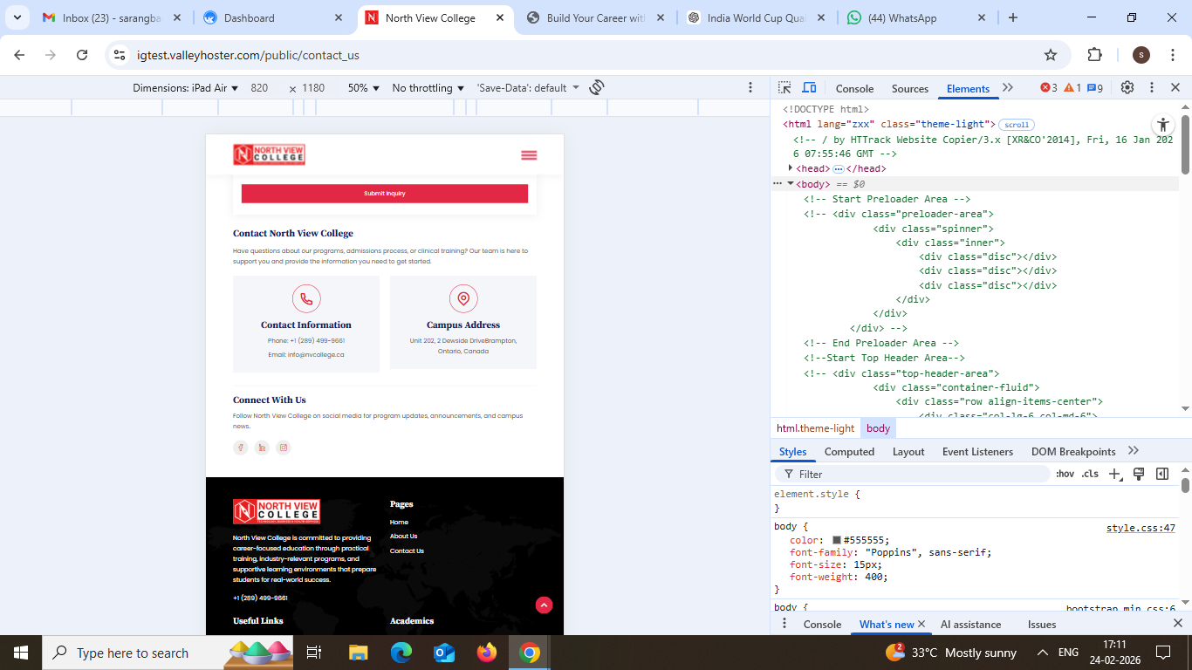Viewport: 1192px width, 670px height.
Task: Close the What's new drawer tab
Action: [x=921, y=624]
